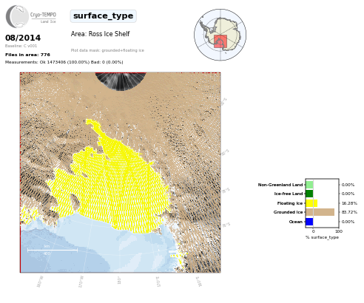The image size is (364, 303).
Task: Click the 08/2014 date heading
Action: [23, 38]
